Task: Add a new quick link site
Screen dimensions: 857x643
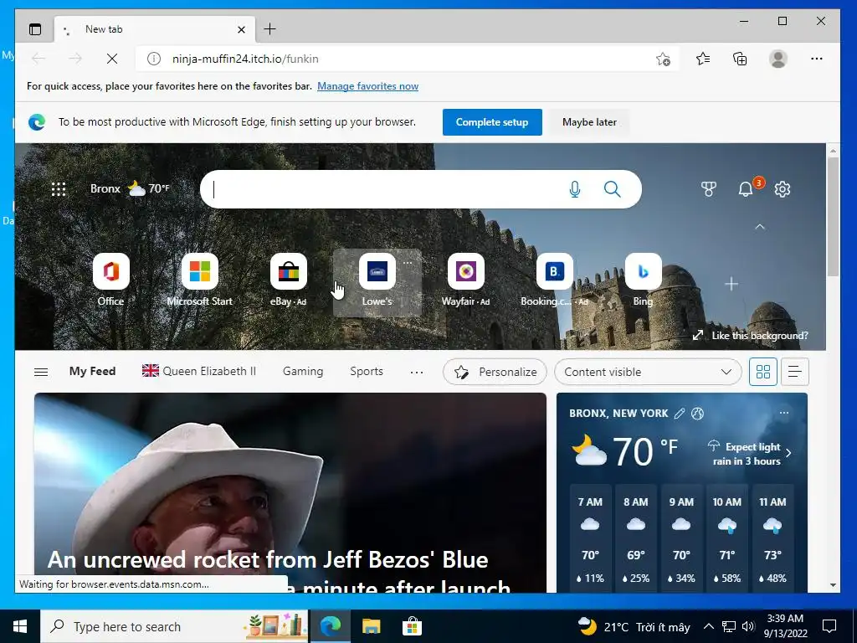Action: [731, 284]
